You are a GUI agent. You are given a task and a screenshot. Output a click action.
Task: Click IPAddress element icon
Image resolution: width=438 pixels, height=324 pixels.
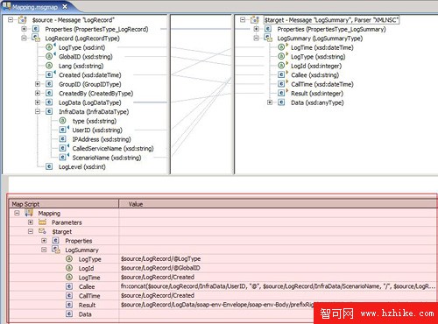[63, 139]
